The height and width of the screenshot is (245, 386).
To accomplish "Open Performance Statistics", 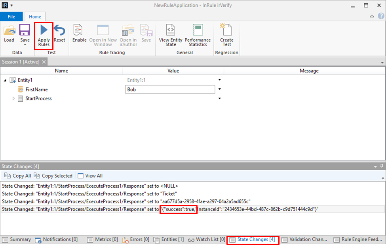I will click(198, 31).
